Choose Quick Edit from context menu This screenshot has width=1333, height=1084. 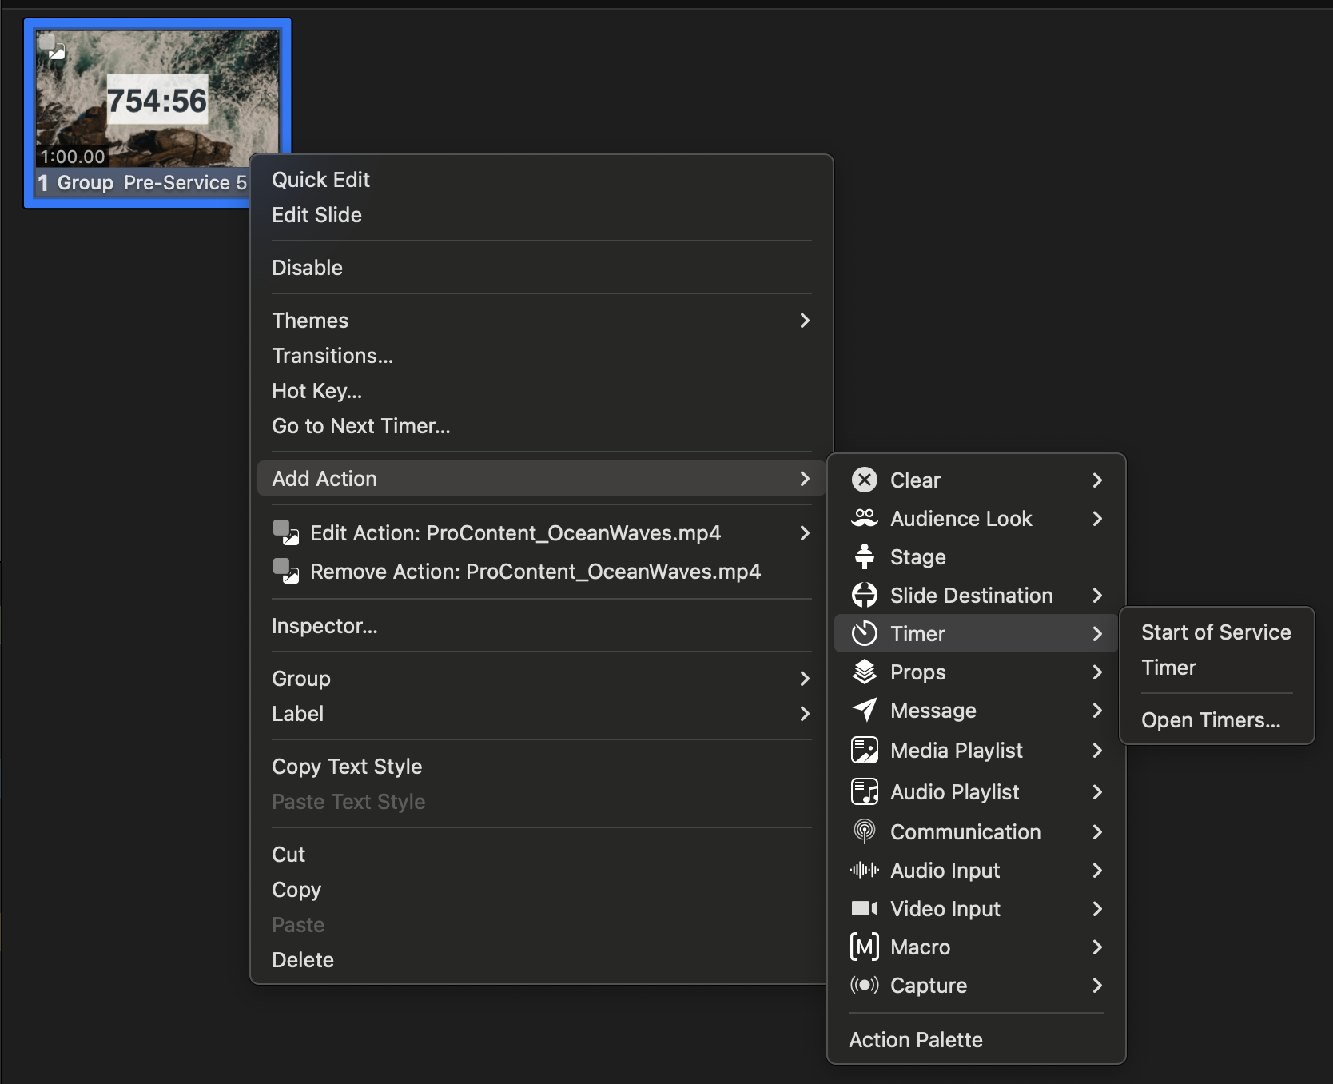(x=320, y=180)
